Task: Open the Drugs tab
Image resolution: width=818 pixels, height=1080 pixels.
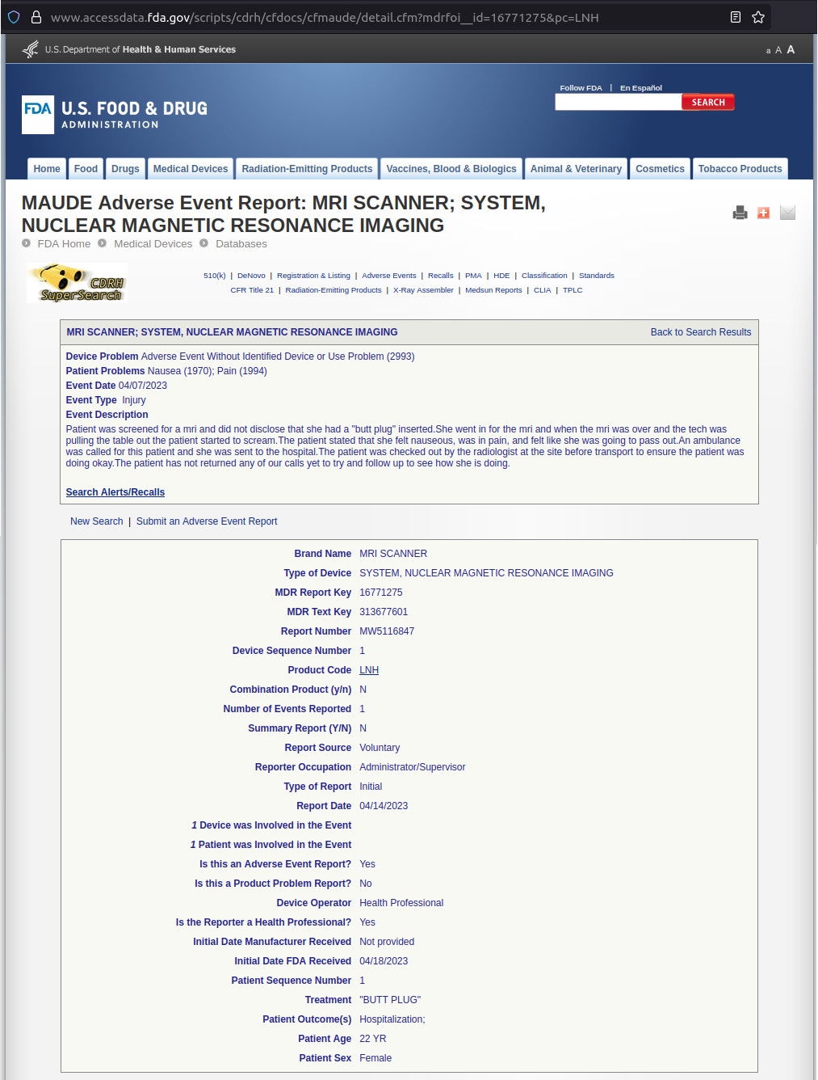Action: tap(125, 169)
